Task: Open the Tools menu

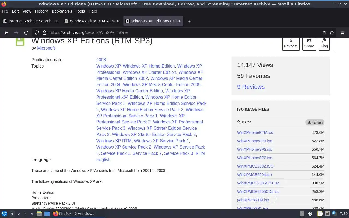Action: click(x=80, y=11)
